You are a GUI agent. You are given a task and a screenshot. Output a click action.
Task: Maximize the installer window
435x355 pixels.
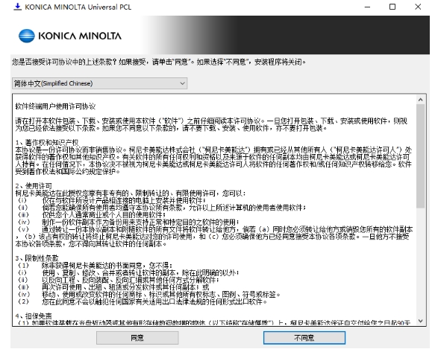tap(392, 7)
